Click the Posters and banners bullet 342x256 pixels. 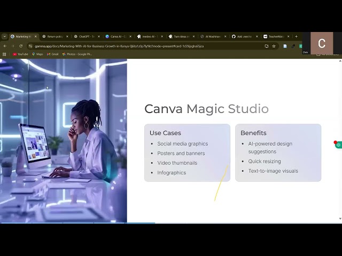181,153
